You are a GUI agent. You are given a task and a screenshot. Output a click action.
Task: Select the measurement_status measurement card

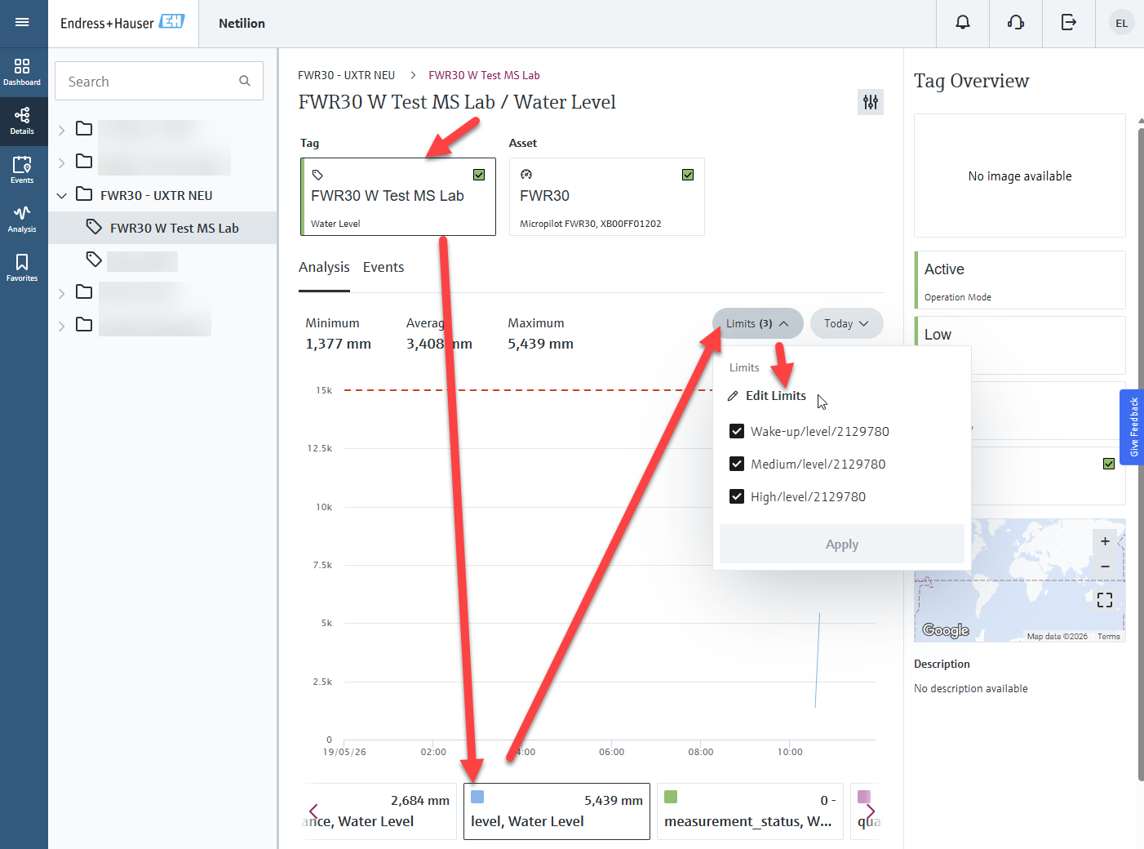coord(750,811)
